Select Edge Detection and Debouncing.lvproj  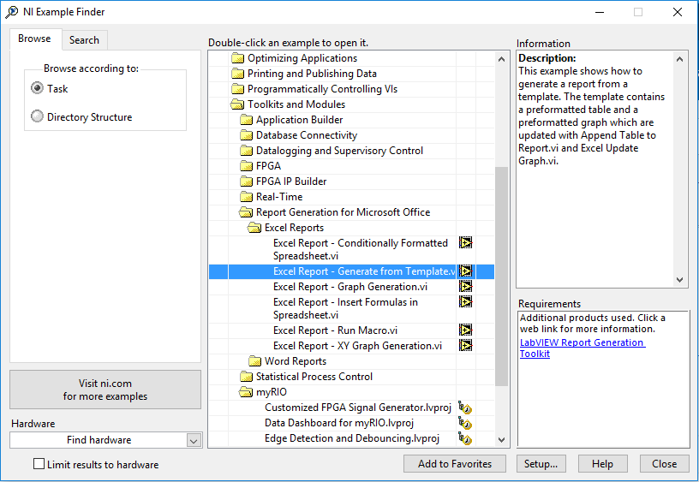click(352, 438)
